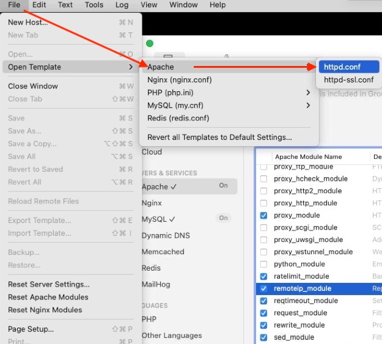Open the Redis (redis.conf) template
This screenshot has width=382, height=344.
coord(229,118)
